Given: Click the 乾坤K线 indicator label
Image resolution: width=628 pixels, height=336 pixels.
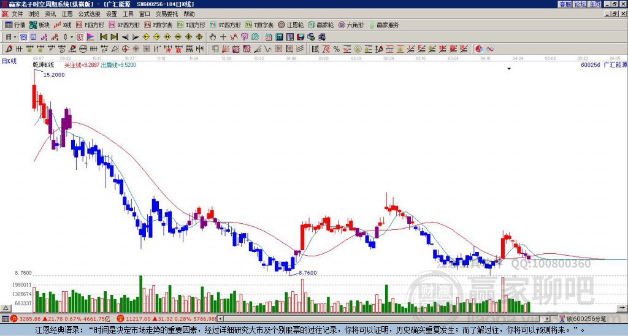Looking at the screenshot, I should [44, 64].
